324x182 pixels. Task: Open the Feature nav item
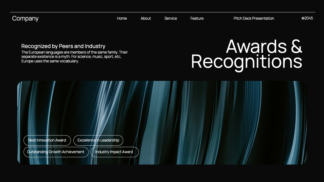[x=197, y=18]
